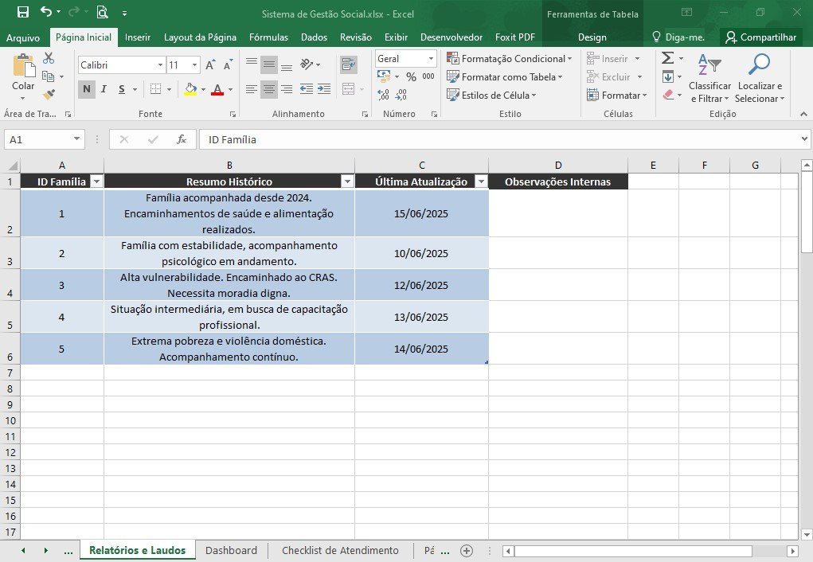Image resolution: width=813 pixels, height=562 pixels.
Task: Click Diga-me search box
Action: pos(678,37)
